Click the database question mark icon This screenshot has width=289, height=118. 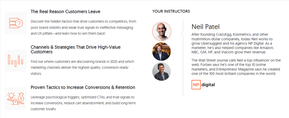tap(16, 23)
